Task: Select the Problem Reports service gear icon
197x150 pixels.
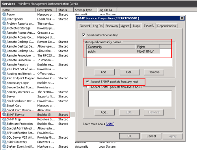Action: click(x=4, y=24)
